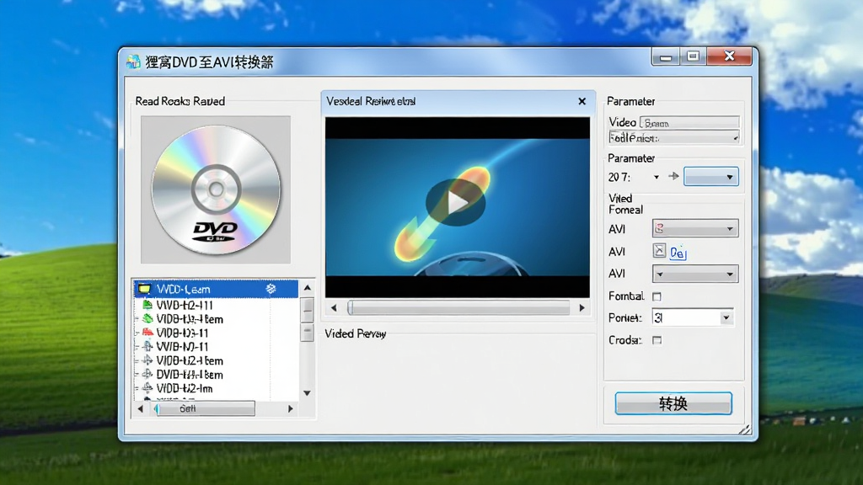Click the icon beside VIDD-t2-Im
Screen dimensions: 863x485
point(147,387)
